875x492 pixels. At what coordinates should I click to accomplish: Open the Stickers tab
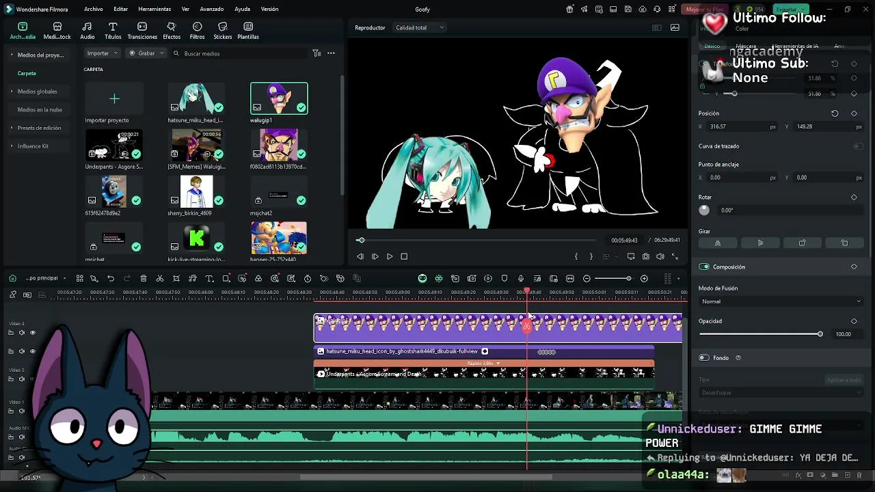click(x=222, y=31)
